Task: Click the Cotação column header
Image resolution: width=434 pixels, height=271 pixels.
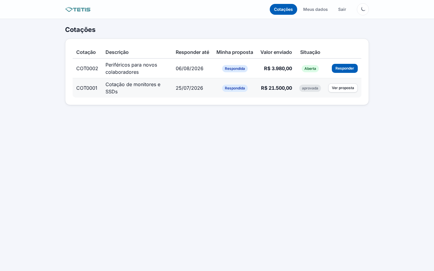Action: tap(86, 52)
